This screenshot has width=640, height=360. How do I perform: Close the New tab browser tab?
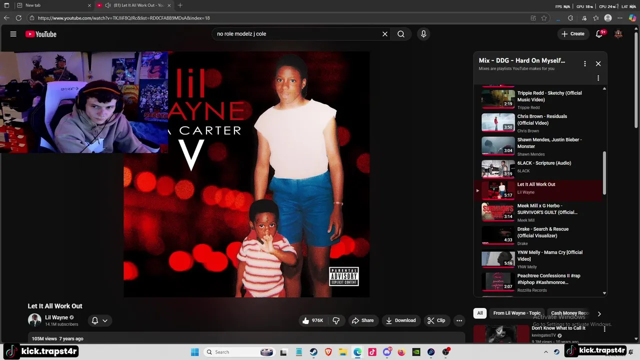pyautogui.click(x=89, y=5)
